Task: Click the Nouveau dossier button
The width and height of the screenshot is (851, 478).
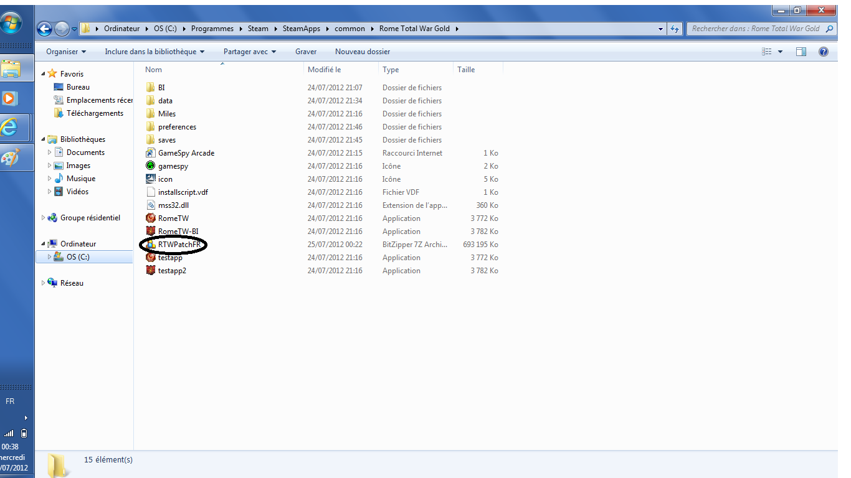Action: (363, 52)
